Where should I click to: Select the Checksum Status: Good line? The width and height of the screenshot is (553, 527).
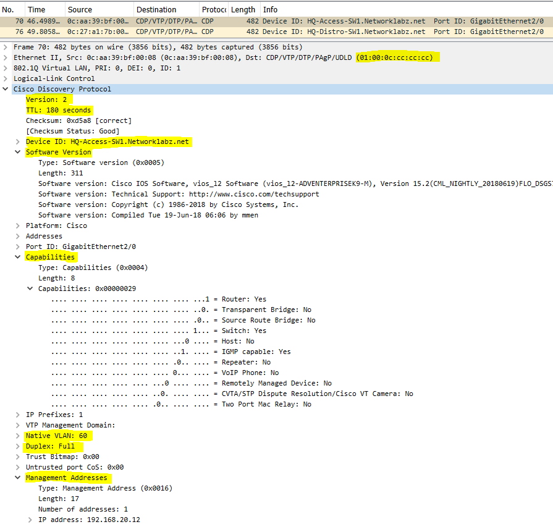click(73, 131)
